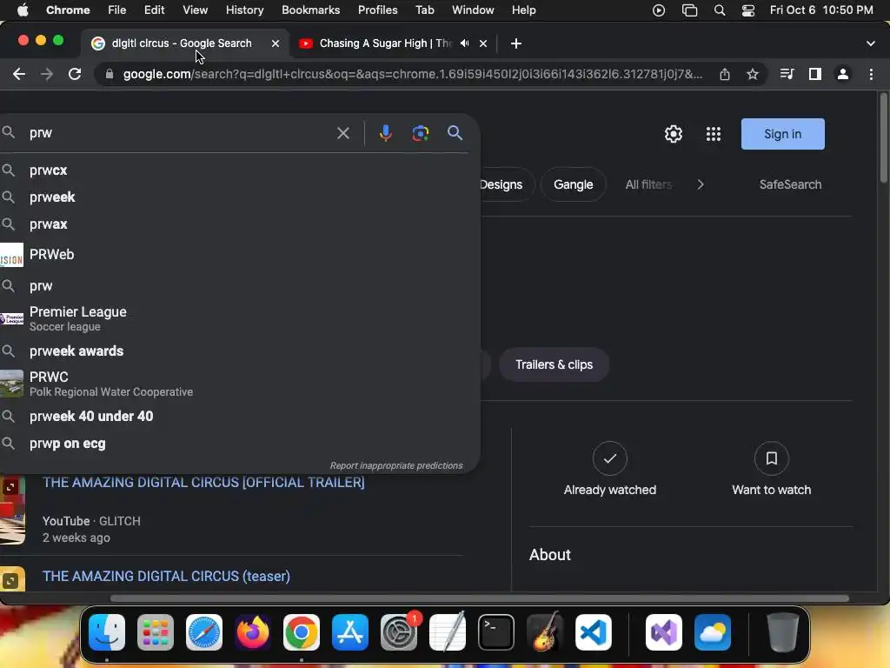Open media controls in Chrome toolbar
The height and width of the screenshot is (668, 890).
coord(787,74)
